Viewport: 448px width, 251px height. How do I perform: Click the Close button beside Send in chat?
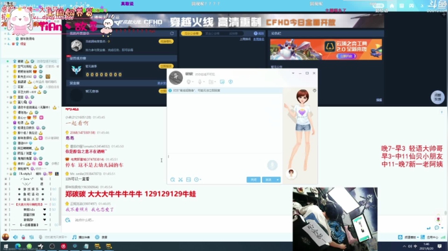(x=253, y=180)
